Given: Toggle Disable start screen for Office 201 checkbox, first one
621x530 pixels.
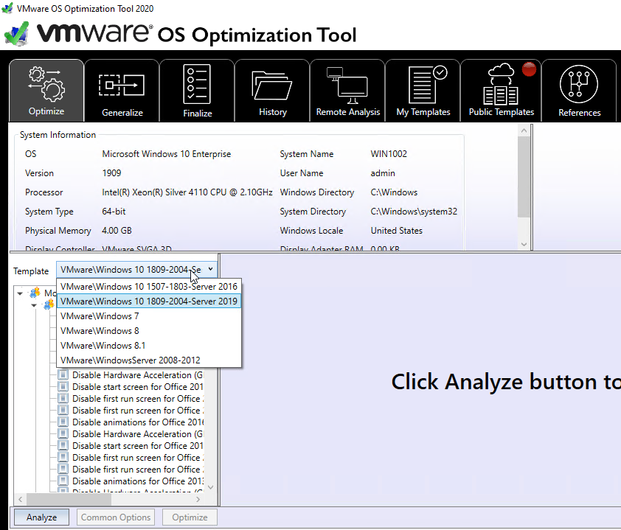Looking at the screenshot, I should [63, 386].
